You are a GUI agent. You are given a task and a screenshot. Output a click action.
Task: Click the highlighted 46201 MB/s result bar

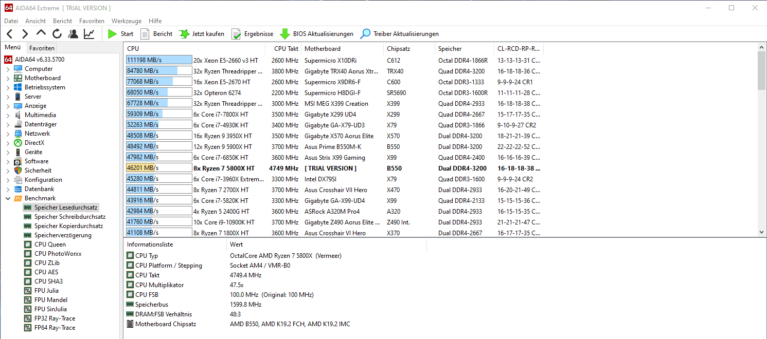(159, 168)
